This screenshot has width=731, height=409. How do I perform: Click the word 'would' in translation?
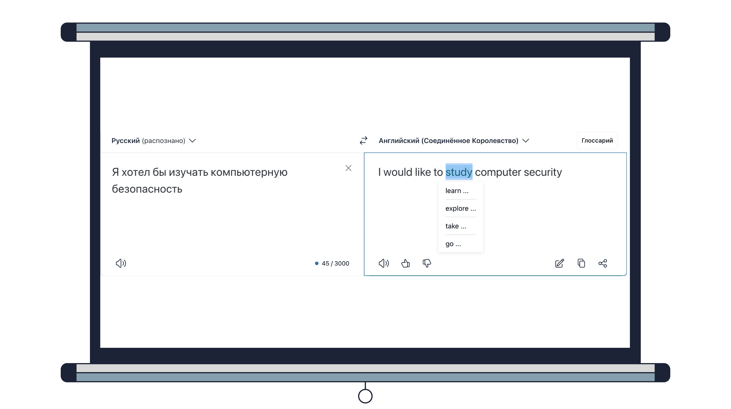click(398, 172)
